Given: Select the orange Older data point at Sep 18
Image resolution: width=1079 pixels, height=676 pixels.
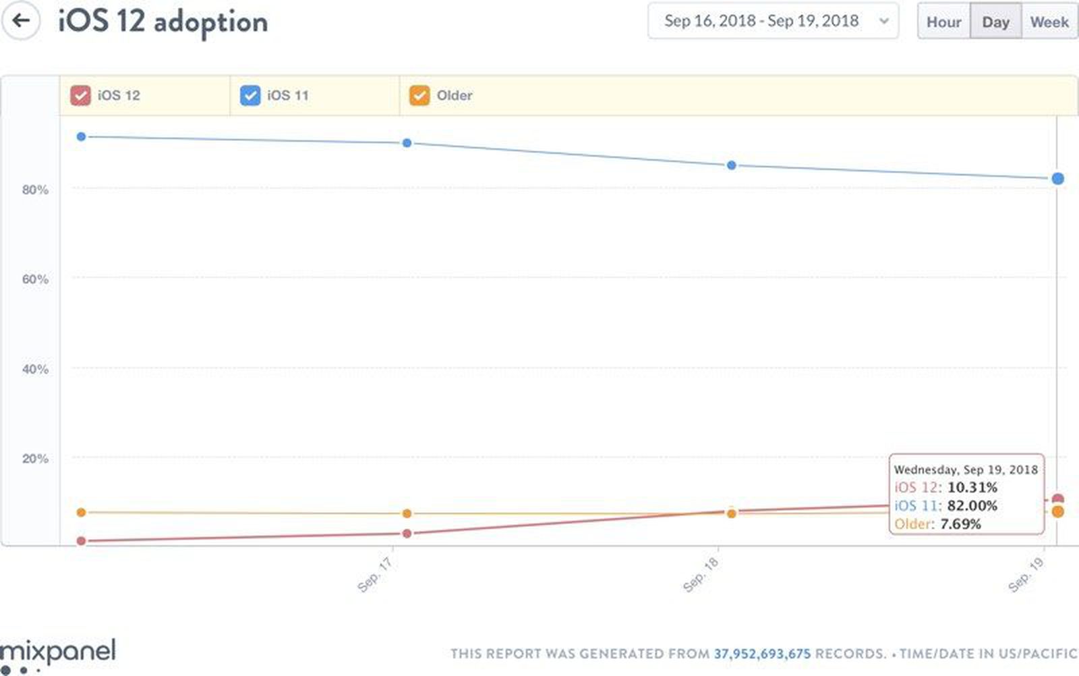Looking at the screenshot, I should point(730,513).
